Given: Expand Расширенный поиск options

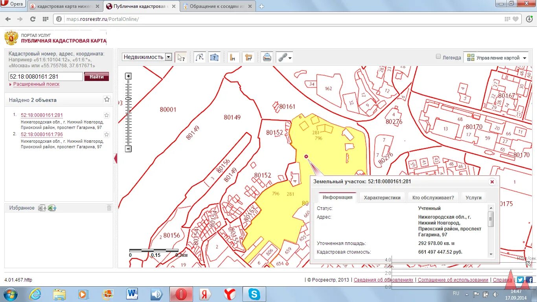Looking at the screenshot, I should coord(36,84).
